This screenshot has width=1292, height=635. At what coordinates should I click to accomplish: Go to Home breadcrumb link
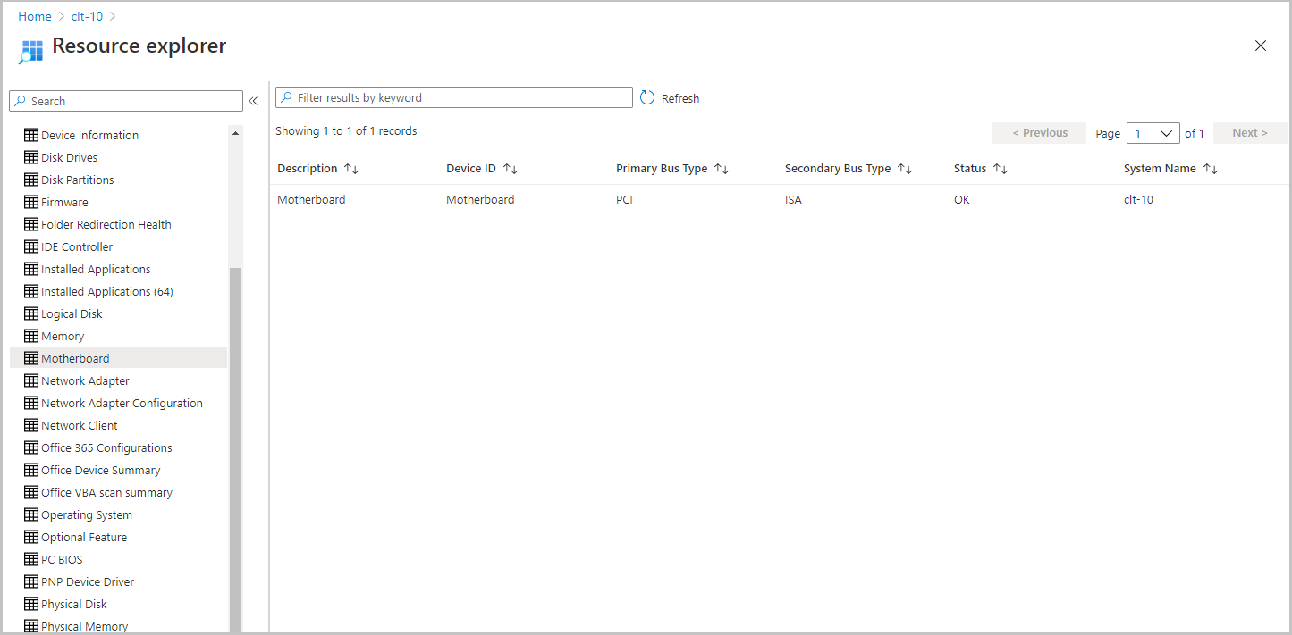click(x=35, y=16)
